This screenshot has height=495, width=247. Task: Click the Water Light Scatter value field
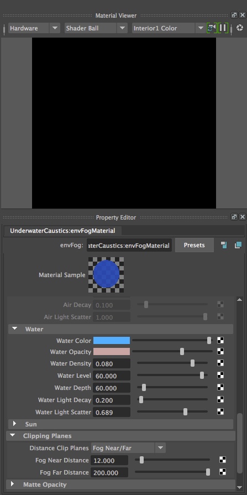tap(112, 412)
